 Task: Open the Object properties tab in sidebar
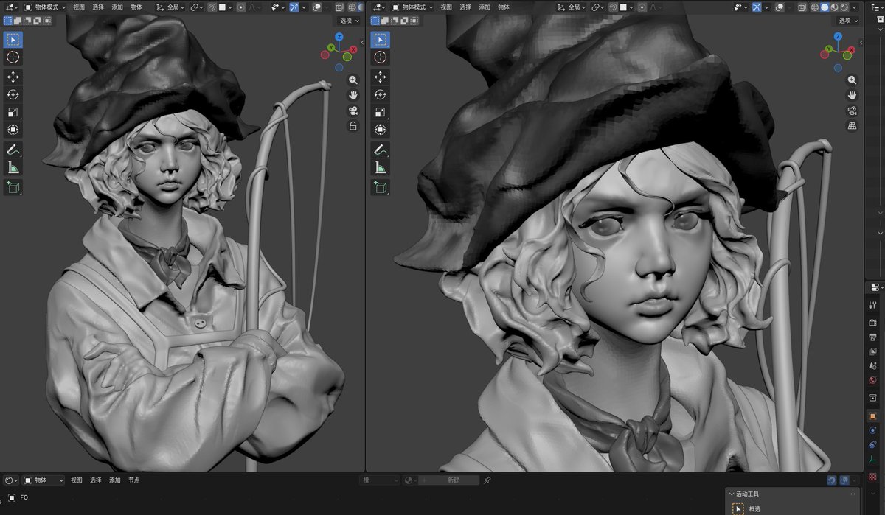[x=873, y=416]
